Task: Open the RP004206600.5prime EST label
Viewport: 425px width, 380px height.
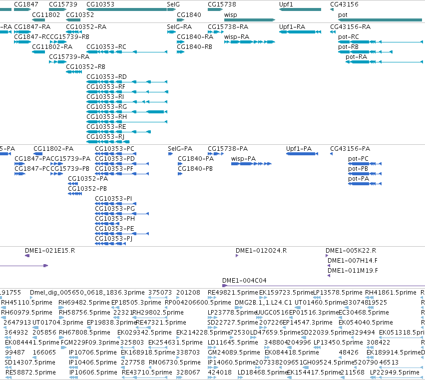Action: tap(198, 303)
